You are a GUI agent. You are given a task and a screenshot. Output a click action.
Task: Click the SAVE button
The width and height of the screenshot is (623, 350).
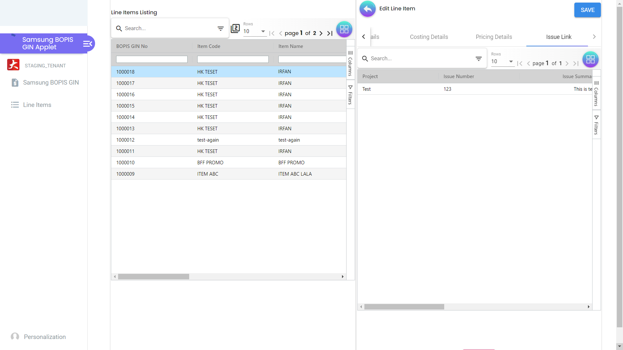pyautogui.click(x=587, y=10)
